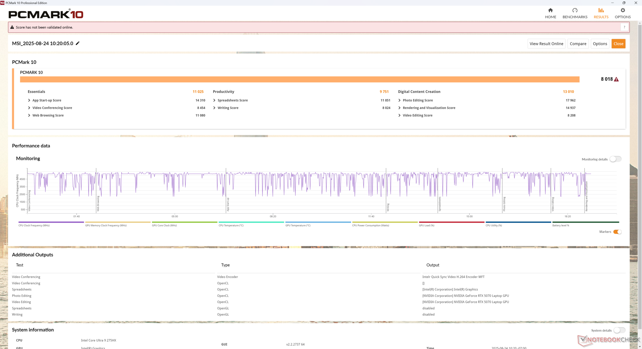Click Digital Content Creation score 13 010
The image size is (642, 349).
click(568, 92)
